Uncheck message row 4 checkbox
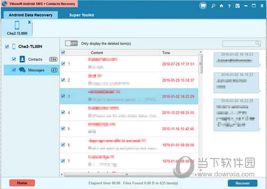The image size is (267, 189). (x=63, y=112)
